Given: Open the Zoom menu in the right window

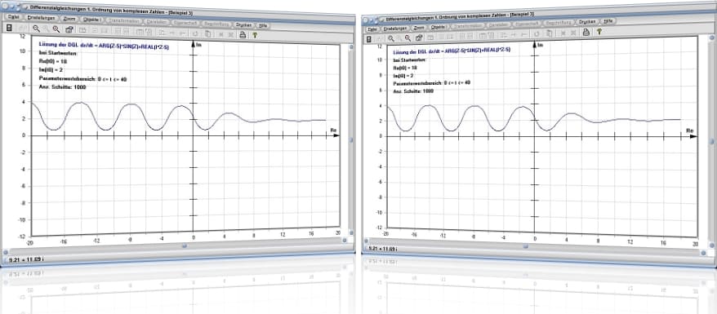Looking at the screenshot, I should [419, 28].
